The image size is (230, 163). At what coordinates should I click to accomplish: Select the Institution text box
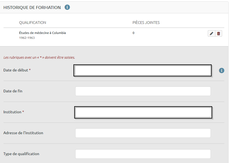(143, 112)
